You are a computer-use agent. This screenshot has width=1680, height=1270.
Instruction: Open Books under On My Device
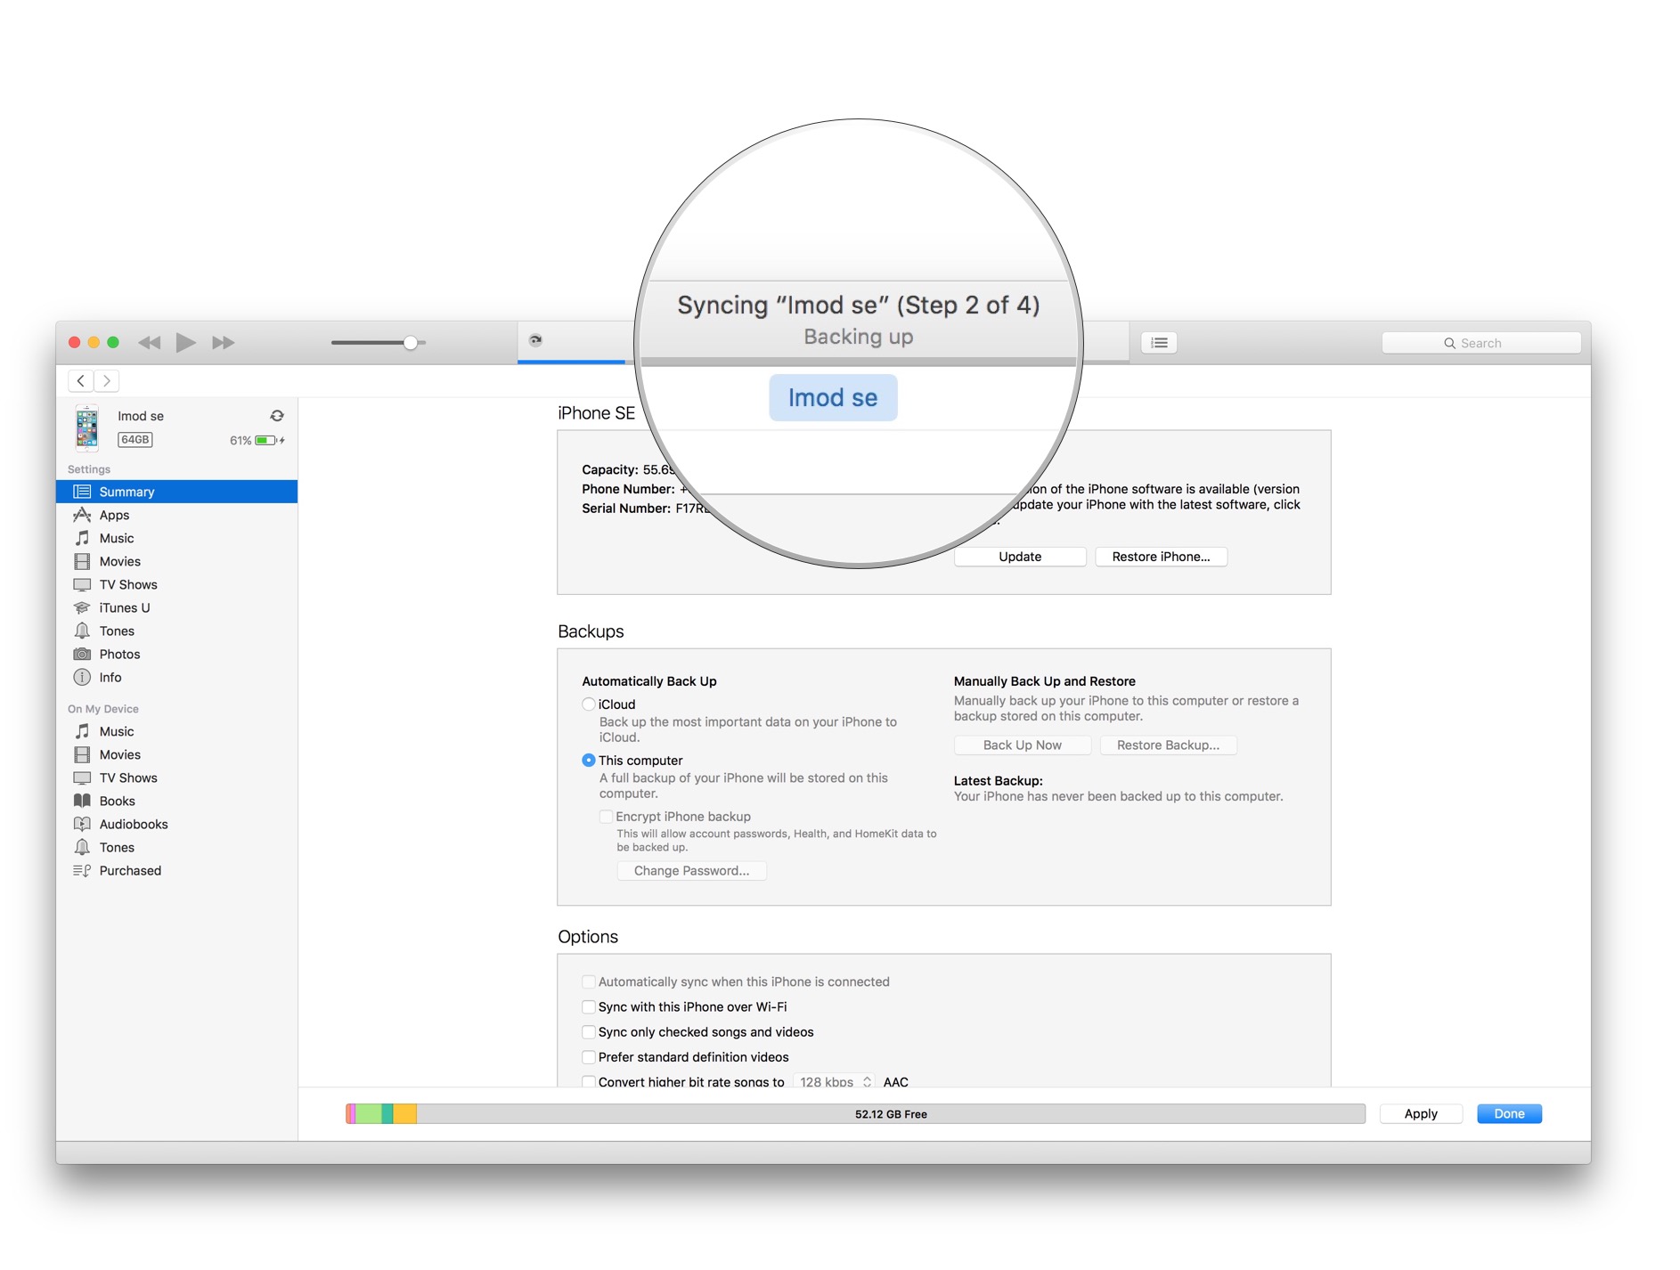click(176, 801)
